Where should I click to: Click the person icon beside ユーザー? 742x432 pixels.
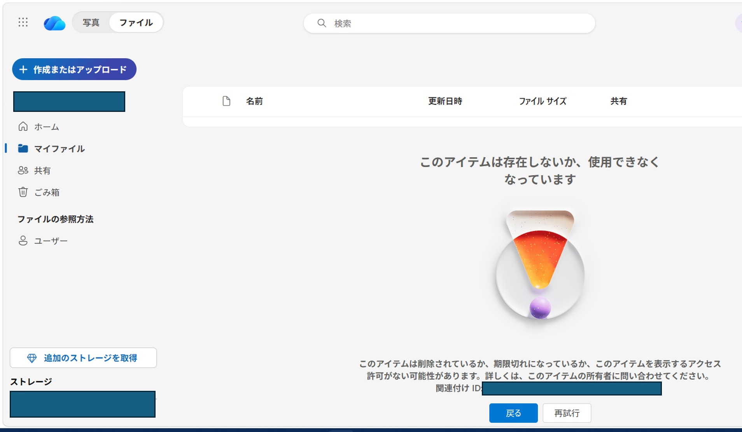[23, 240]
